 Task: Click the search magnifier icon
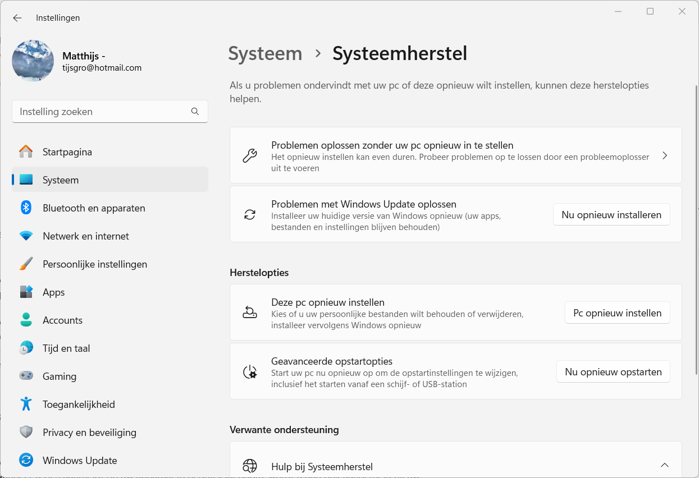click(x=195, y=112)
